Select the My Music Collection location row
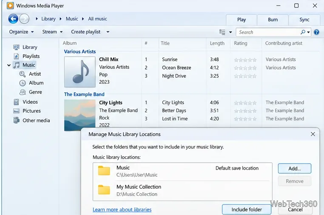 (x=183, y=190)
